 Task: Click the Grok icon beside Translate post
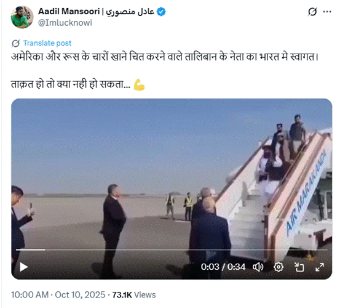(x=16, y=43)
